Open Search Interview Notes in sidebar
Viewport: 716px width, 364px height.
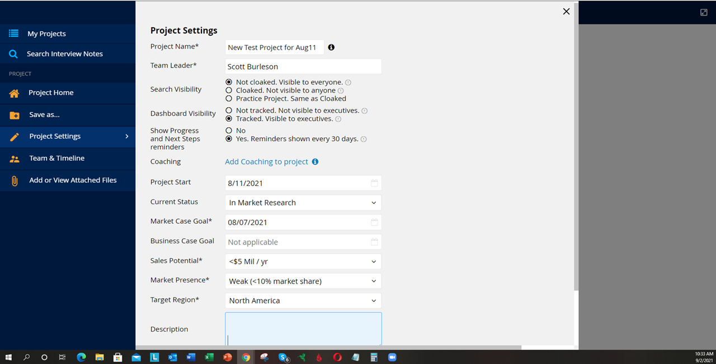(68, 54)
